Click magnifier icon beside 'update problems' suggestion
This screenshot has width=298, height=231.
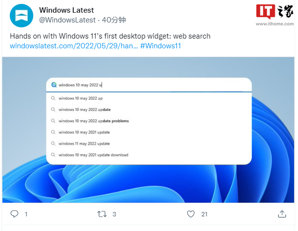[x=53, y=121]
